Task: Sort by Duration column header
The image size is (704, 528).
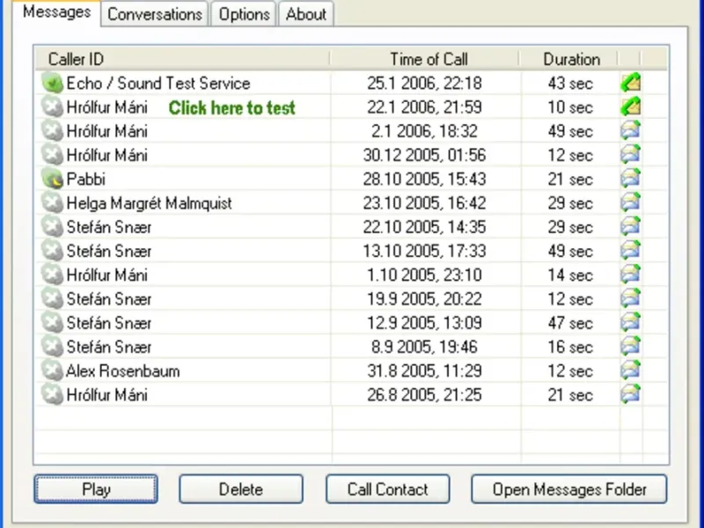Action: (x=569, y=59)
